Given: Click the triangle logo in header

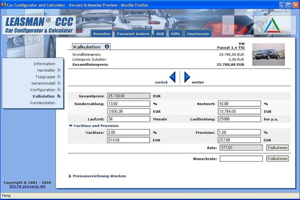Looking at the screenshot, I should coord(272,25).
